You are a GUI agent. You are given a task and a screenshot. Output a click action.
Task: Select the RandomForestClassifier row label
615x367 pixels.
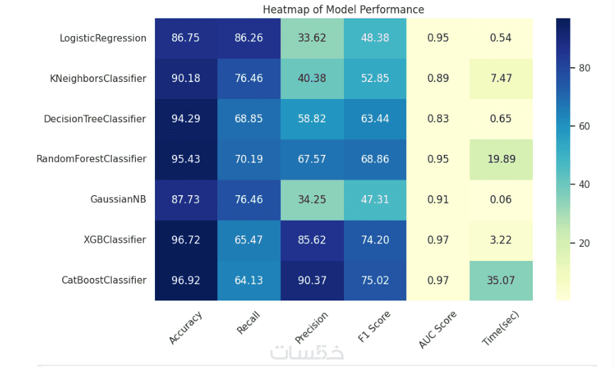click(x=91, y=159)
